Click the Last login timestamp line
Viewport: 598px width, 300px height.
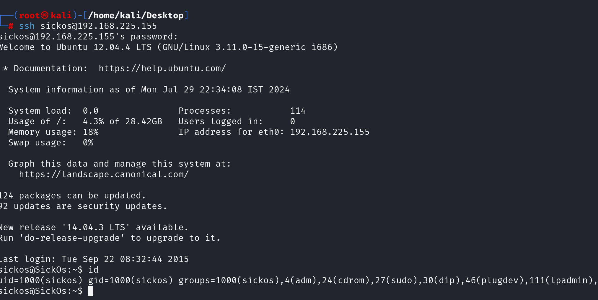point(94,259)
